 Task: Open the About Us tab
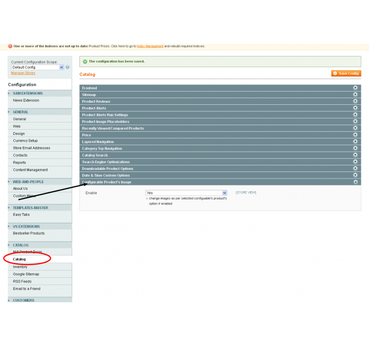[20, 189]
